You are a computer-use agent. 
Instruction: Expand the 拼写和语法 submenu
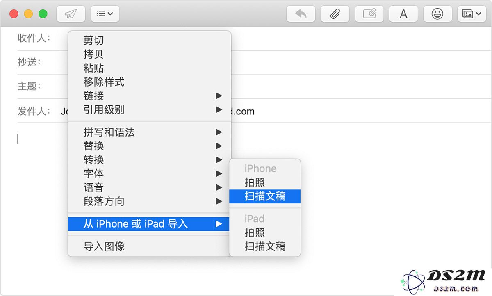click(149, 132)
